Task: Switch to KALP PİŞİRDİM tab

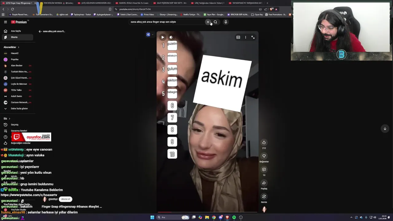Action: (170, 3)
